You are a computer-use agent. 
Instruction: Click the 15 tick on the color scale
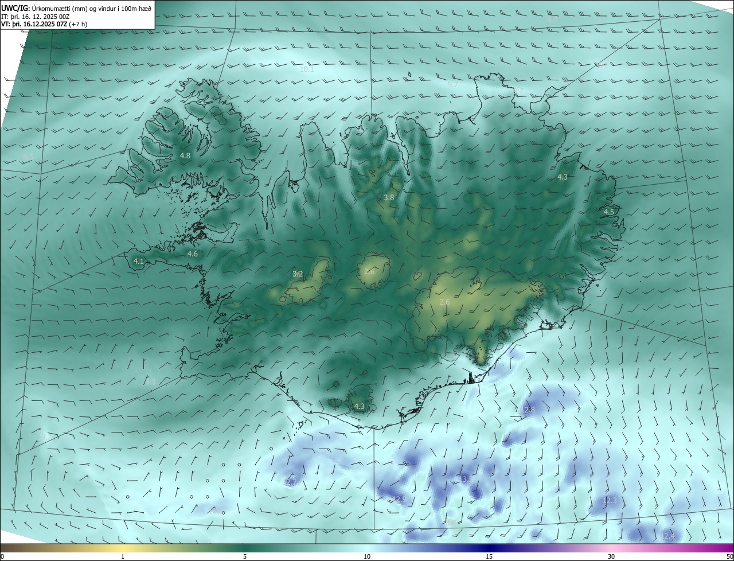pyautogui.click(x=489, y=556)
